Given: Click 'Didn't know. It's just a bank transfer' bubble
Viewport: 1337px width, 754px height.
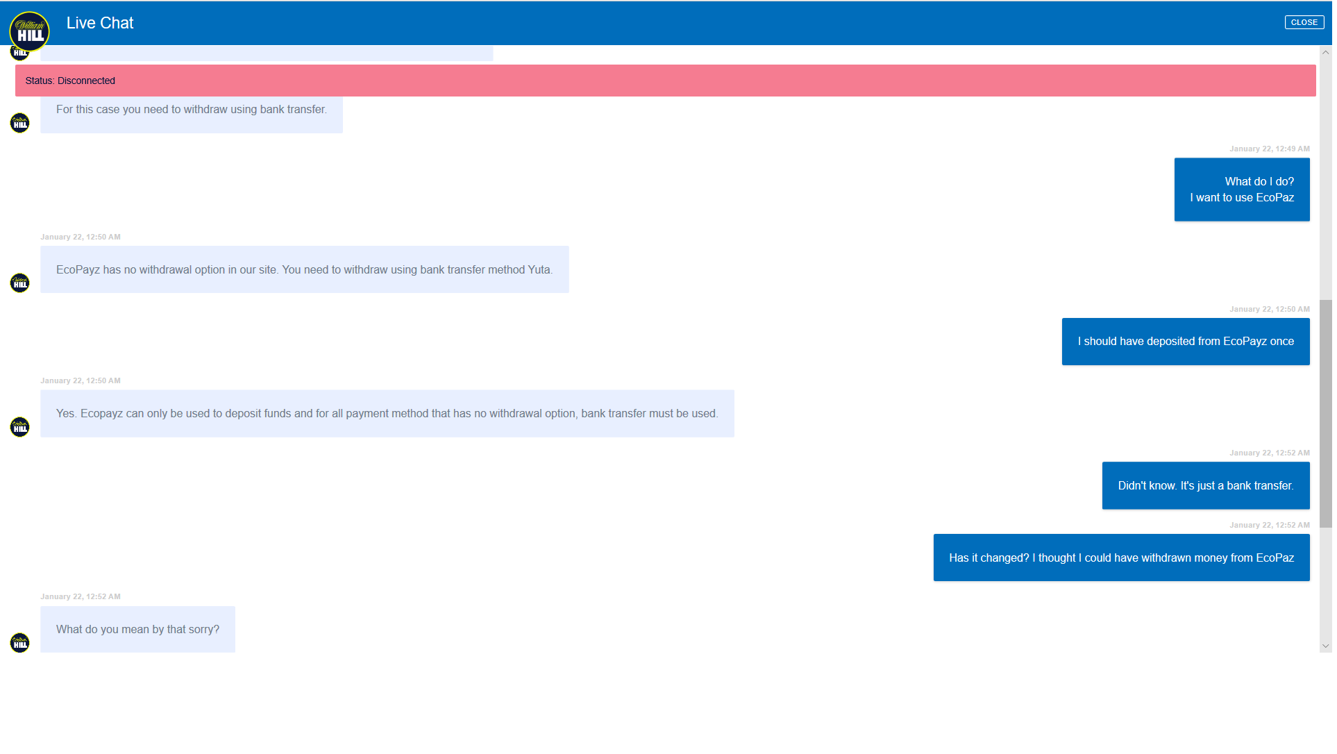Looking at the screenshot, I should (x=1205, y=486).
